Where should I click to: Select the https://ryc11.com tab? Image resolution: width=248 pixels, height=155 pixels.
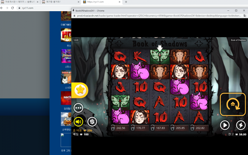(101, 2)
